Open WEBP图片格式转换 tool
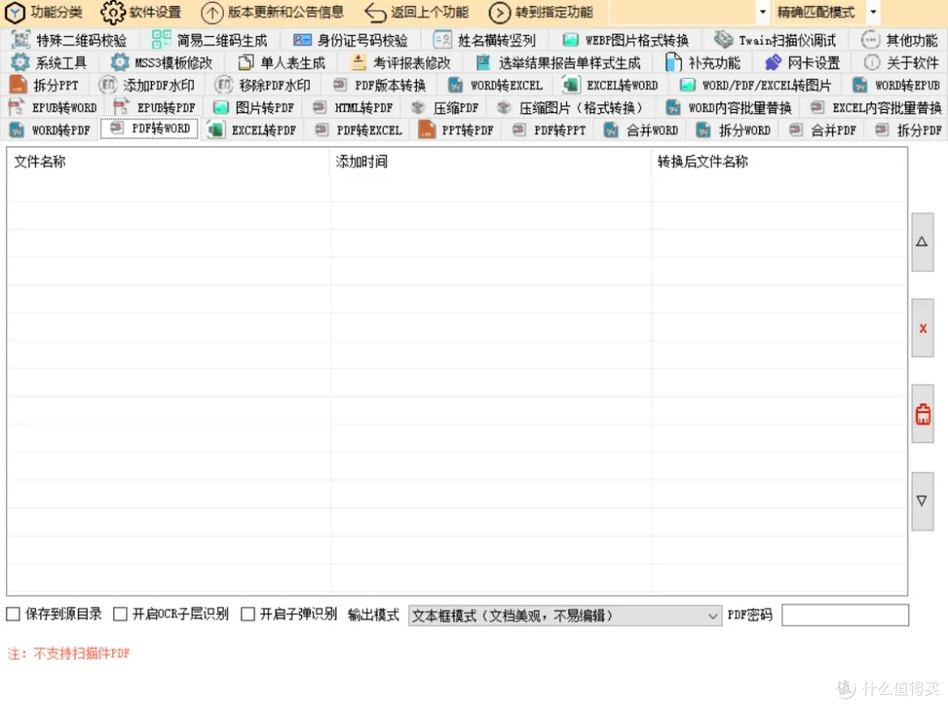The image size is (948, 708). tap(626, 40)
